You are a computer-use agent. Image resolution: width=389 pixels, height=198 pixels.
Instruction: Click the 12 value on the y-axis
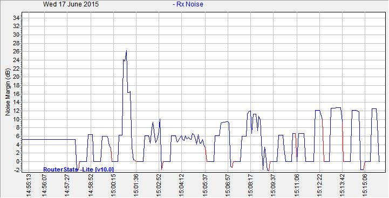click(16, 111)
